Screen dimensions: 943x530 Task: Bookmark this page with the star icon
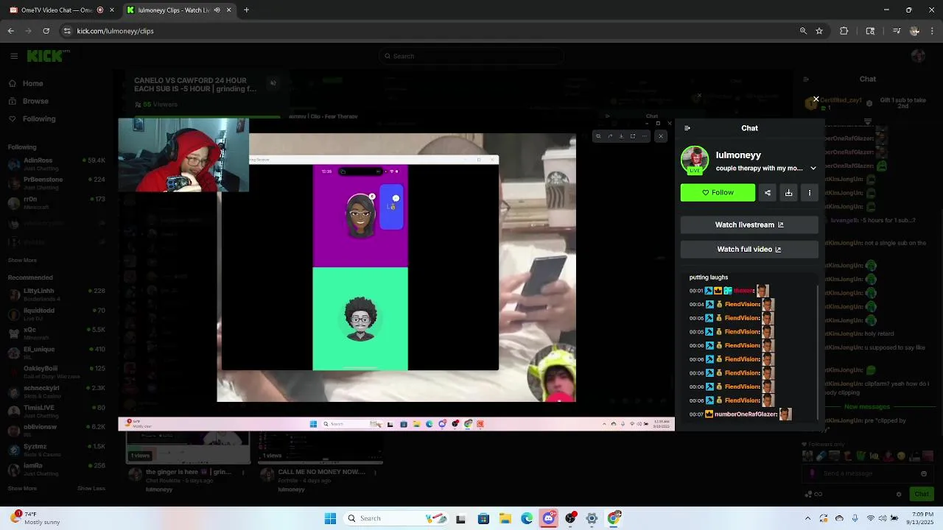[x=819, y=31]
